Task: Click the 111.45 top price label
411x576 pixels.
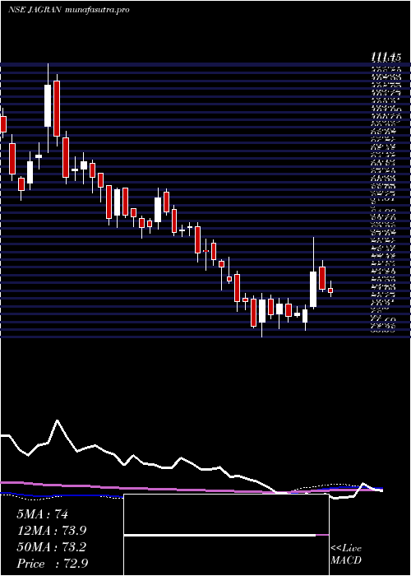Action: click(386, 57)
